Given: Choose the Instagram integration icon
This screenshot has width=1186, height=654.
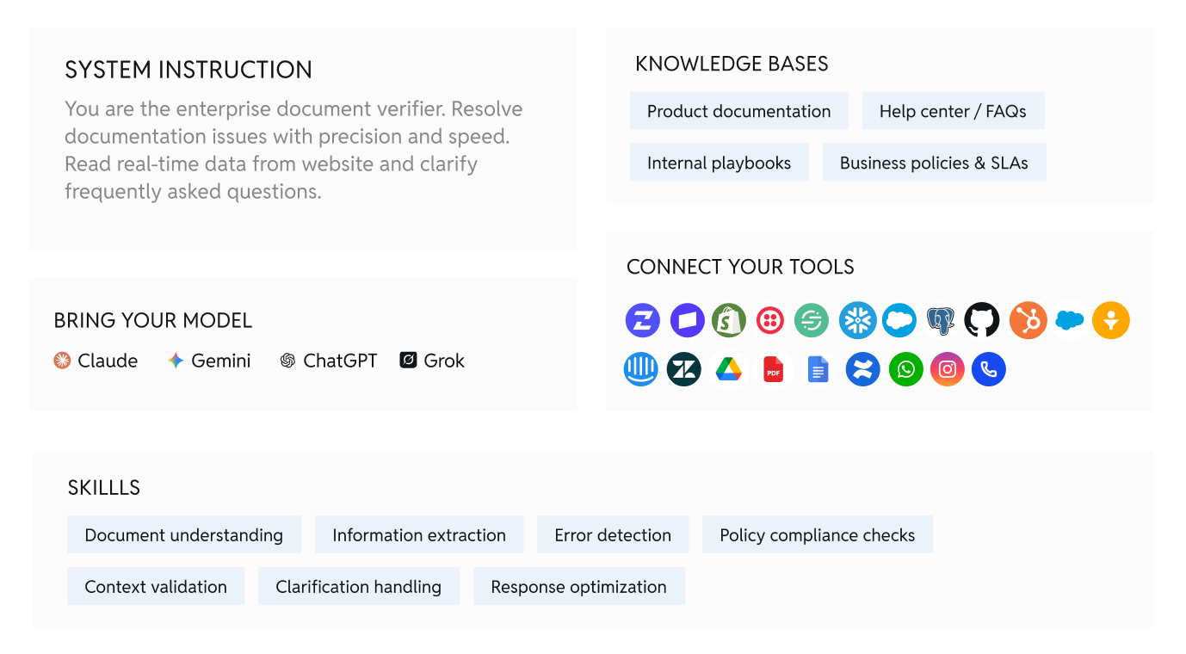Looking at the screenshot, I should tap(947, 370).
